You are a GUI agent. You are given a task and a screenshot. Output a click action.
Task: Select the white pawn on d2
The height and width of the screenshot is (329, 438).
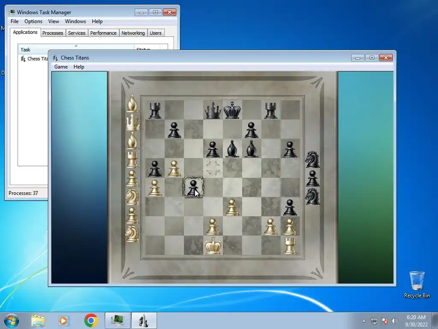213,227
